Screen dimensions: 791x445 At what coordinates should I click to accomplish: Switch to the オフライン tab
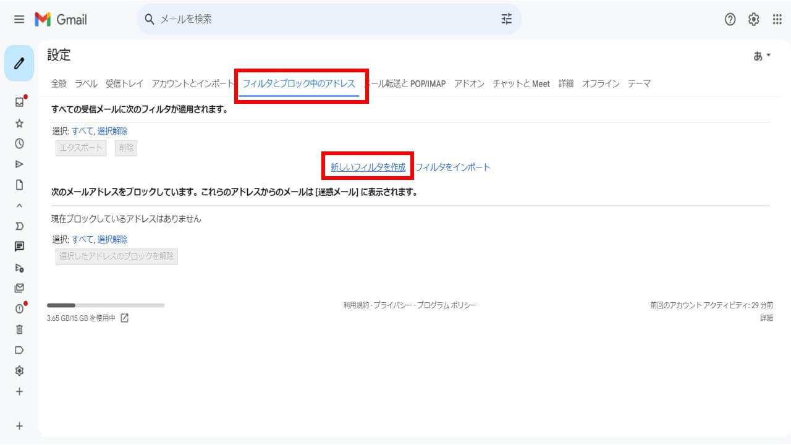(x=601, y=83)
